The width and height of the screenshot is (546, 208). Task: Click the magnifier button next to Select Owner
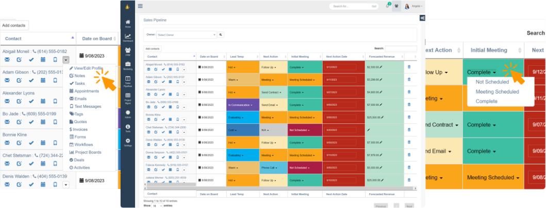(221, 35)
